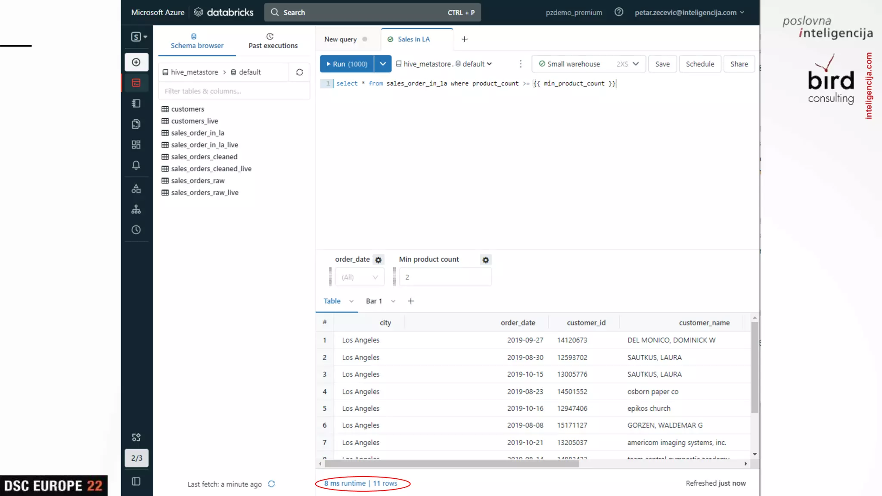
Task: Open Alerts bell icon in sidebar
Action: click(136, 165)
